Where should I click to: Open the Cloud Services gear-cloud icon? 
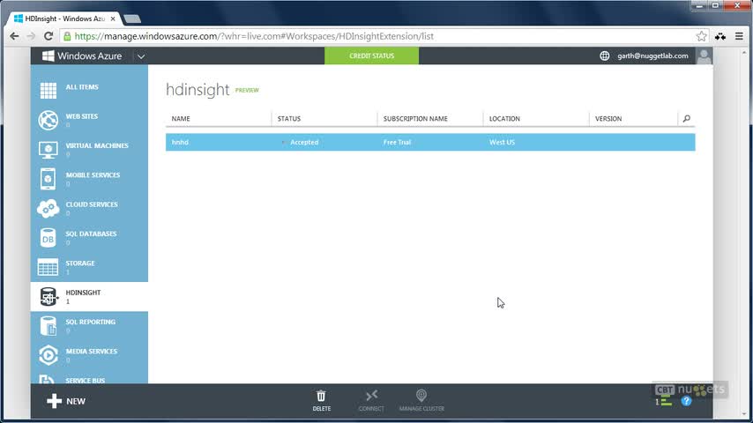pos(48,208)
